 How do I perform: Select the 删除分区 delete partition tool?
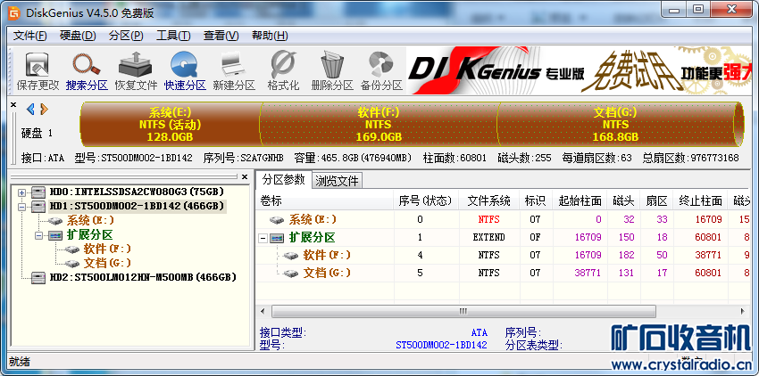pyautogui.click(x=332, y=71)
